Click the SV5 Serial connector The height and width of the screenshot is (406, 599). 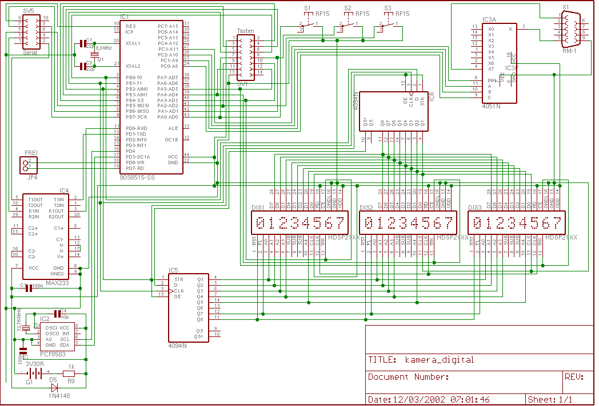pos(31,30)
